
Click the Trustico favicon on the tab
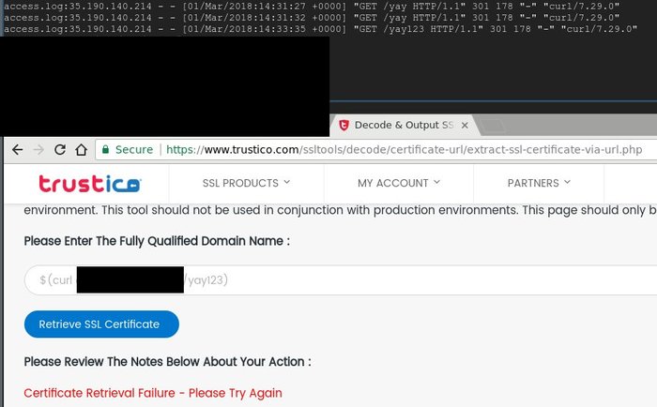(344, 126)
